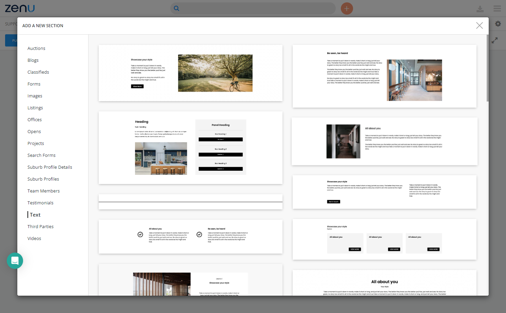Click the download icon in header
The image size is (506, 313).
point(480,9)
